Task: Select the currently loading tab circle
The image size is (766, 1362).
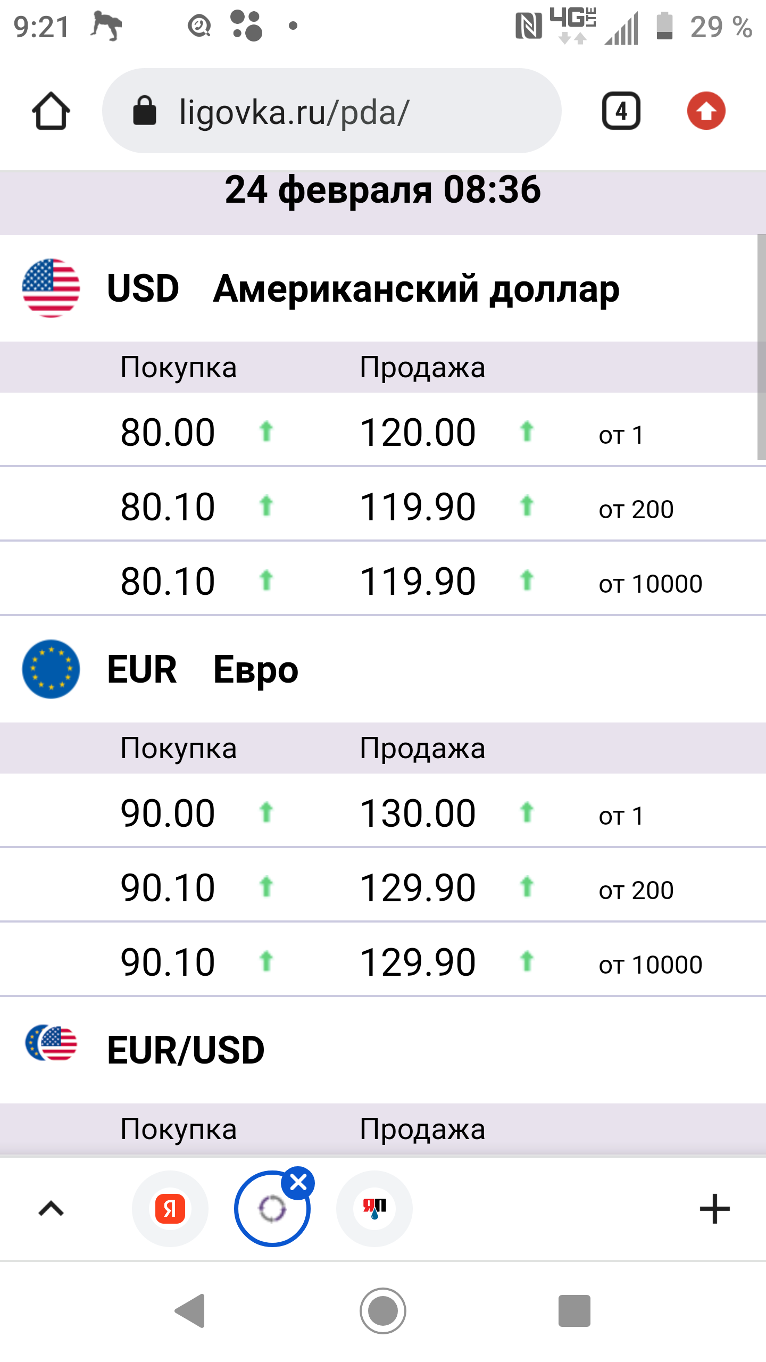Action: (272, 1209)
